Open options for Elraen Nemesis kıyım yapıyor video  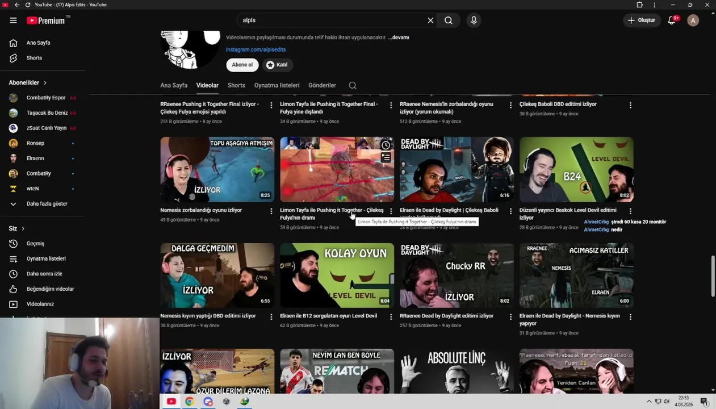pyautogui.click(x=630, y=316)
